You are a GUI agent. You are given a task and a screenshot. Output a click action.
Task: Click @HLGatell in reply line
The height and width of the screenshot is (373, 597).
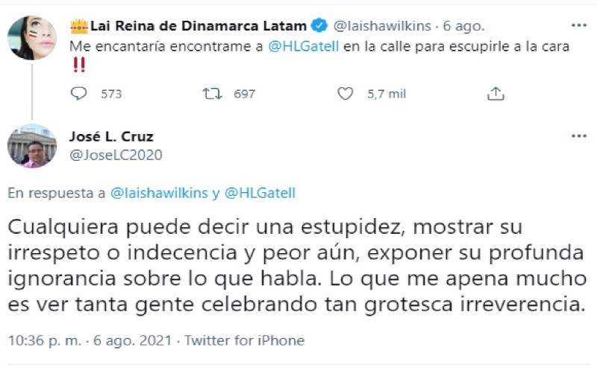[260, 193]
